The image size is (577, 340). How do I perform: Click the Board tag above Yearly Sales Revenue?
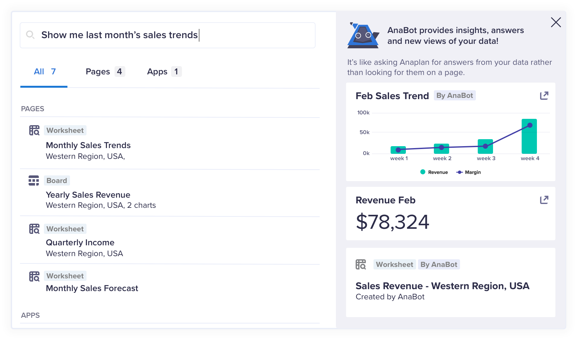57,180
